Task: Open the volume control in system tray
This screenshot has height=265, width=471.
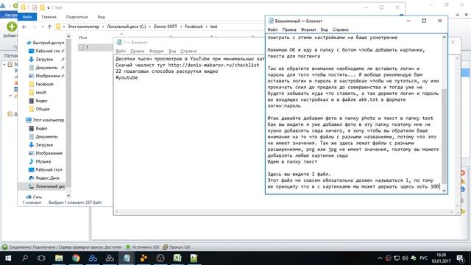Action: [x=405, y=258]
